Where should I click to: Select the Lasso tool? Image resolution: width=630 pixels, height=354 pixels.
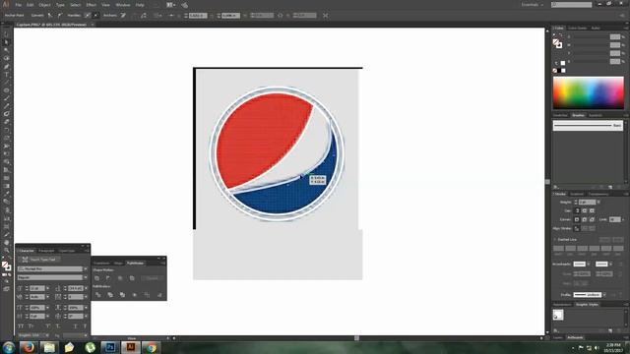[6, 59]
